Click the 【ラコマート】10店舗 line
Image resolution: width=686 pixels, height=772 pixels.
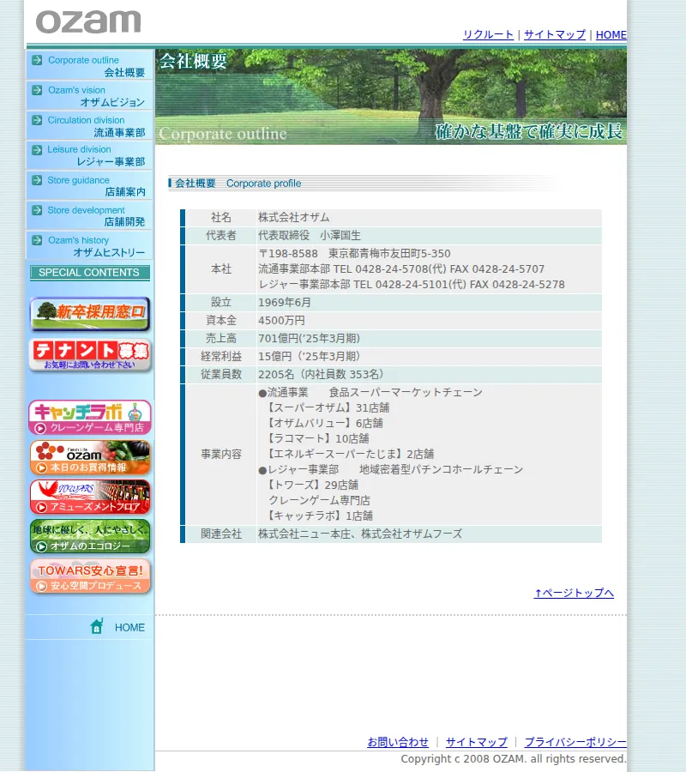tap(316, 438)
